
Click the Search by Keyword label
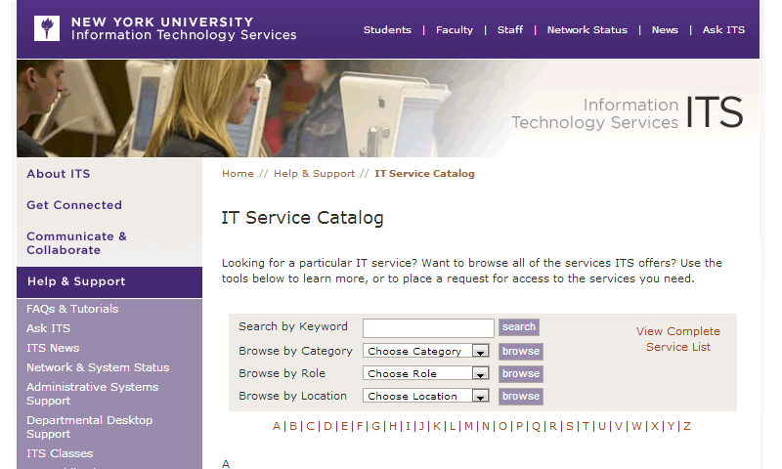point(292,326)
